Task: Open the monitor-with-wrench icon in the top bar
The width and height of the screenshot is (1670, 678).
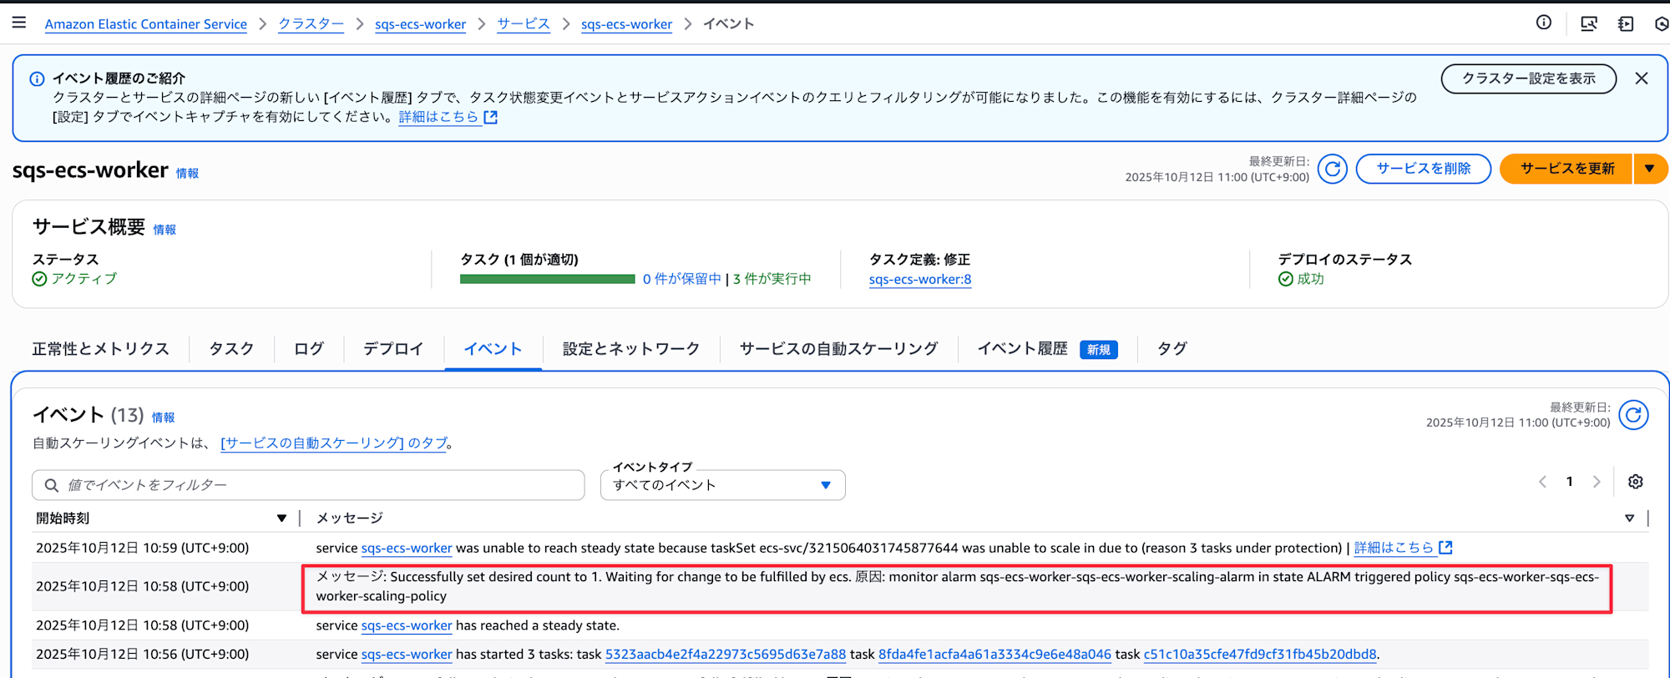Action: (x=1589, y=23)
